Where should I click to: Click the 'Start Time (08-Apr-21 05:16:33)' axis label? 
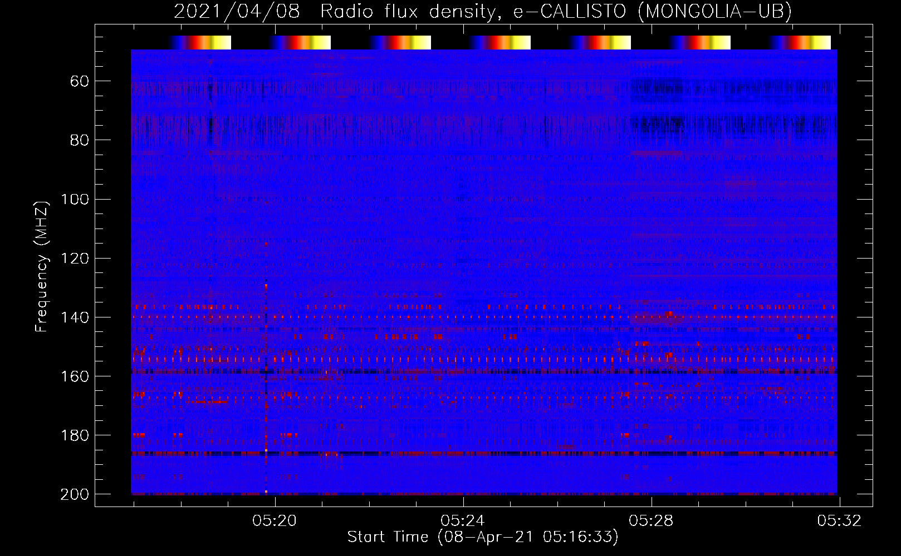point(483,537)
